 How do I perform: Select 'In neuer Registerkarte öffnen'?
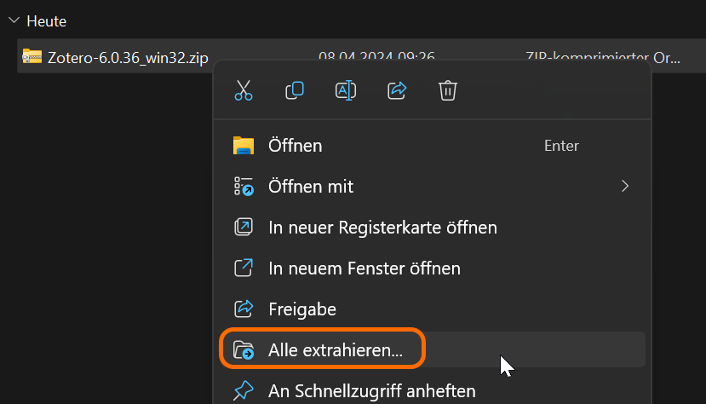click(x=382, y=228)
